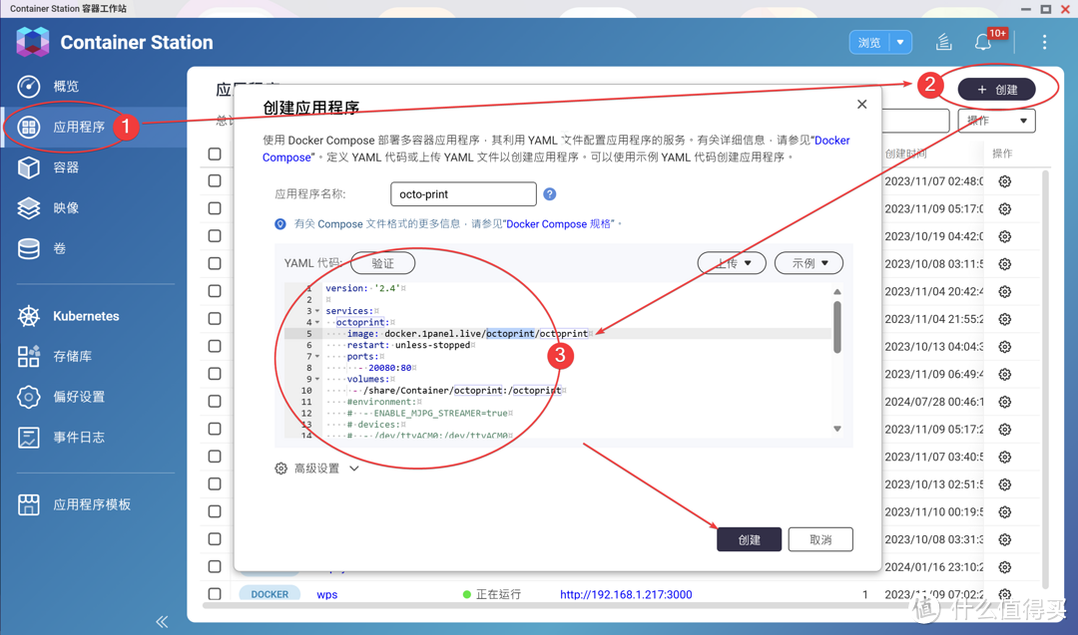Open the Docker Compose 规格 link
Screen dimensions: 1078x635
559,223
